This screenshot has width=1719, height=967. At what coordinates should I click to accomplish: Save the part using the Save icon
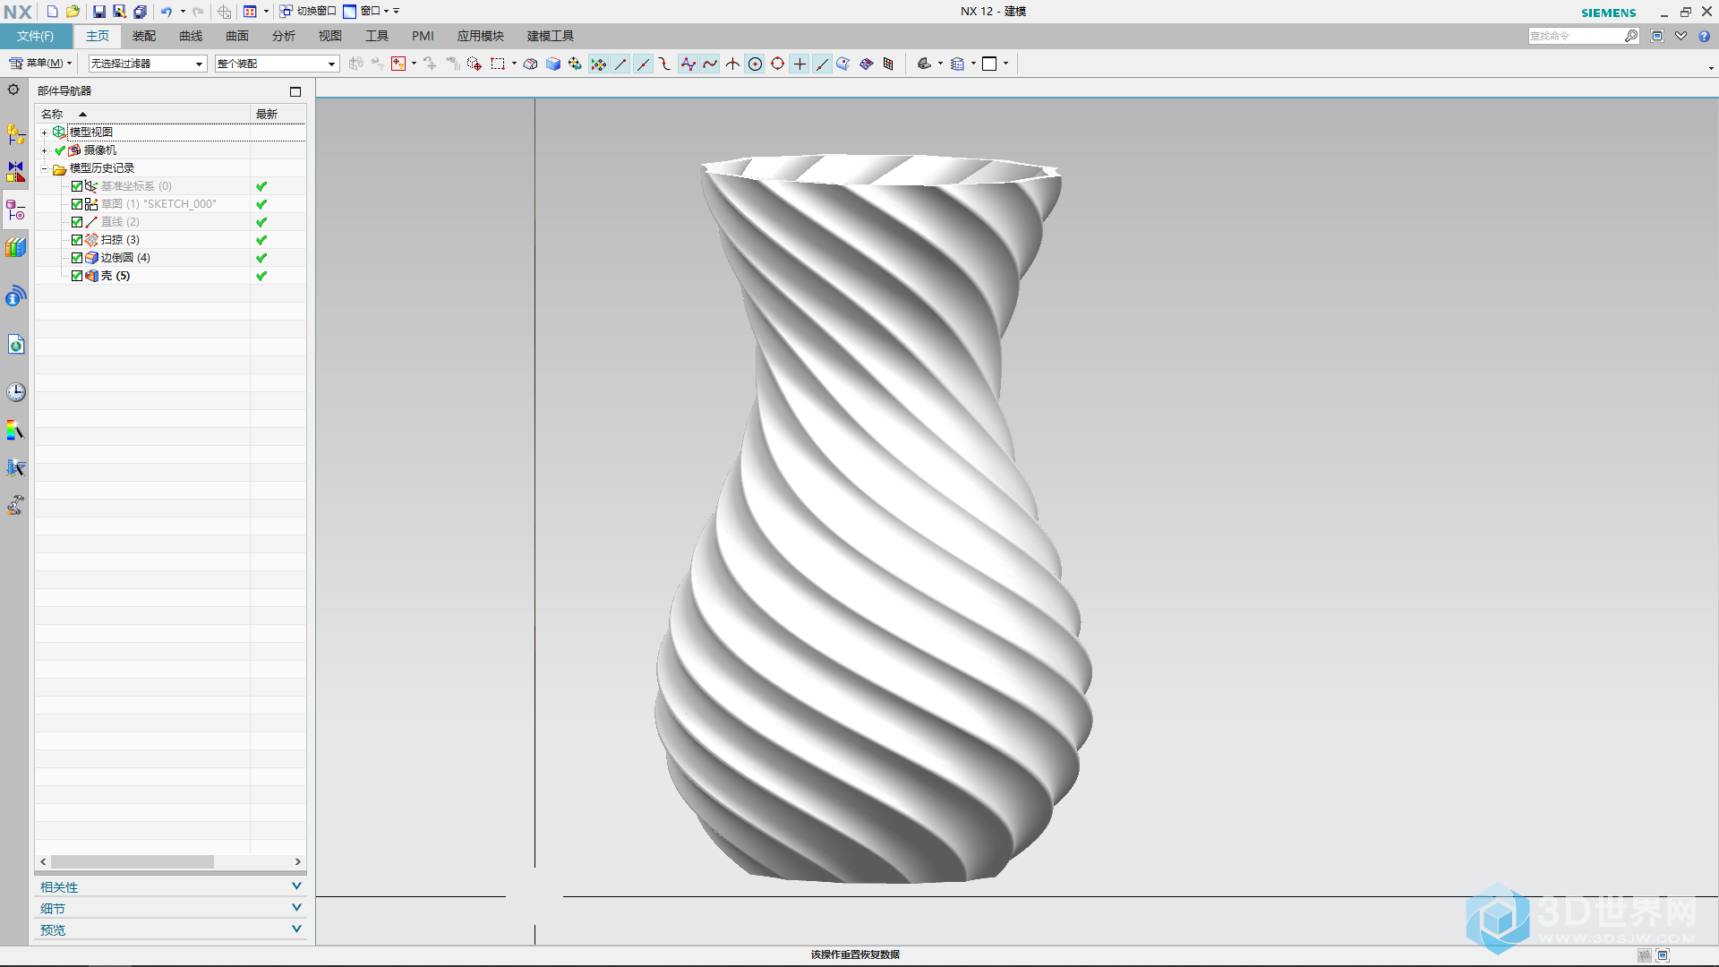click(99, 12)
